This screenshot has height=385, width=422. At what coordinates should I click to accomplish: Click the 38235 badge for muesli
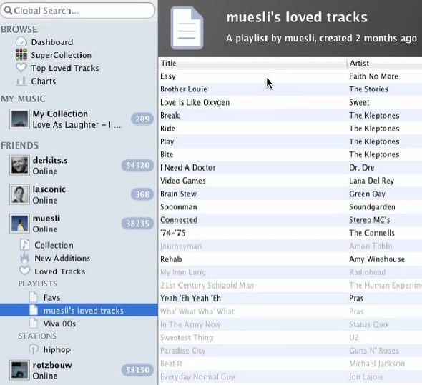[137, 223]
